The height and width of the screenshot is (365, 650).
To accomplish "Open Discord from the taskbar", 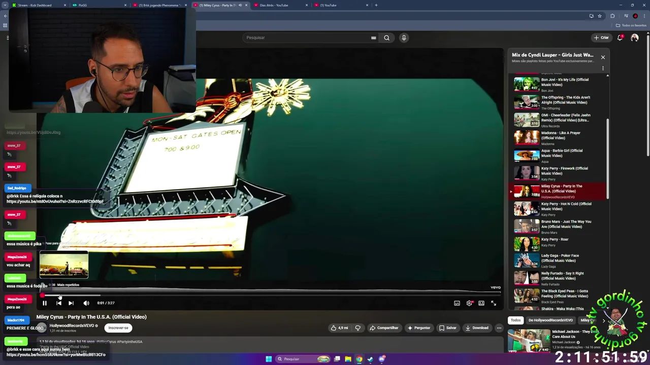I will coord(382,359).
